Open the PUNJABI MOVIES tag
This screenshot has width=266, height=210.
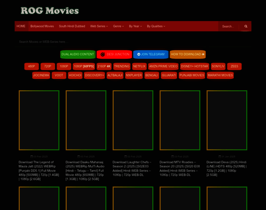pyautogui.click(x=192, y=75)
